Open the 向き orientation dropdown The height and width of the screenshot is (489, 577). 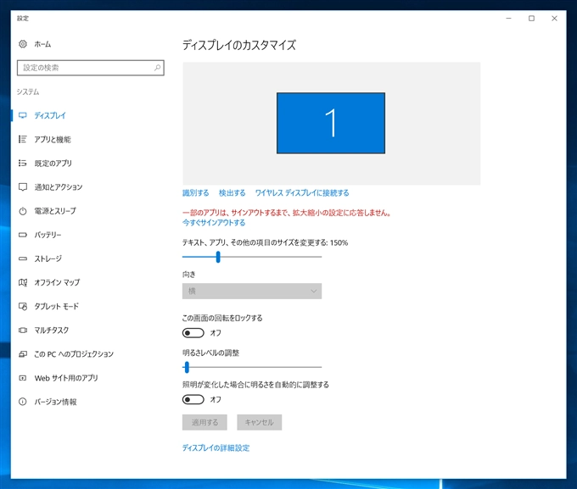252,291
